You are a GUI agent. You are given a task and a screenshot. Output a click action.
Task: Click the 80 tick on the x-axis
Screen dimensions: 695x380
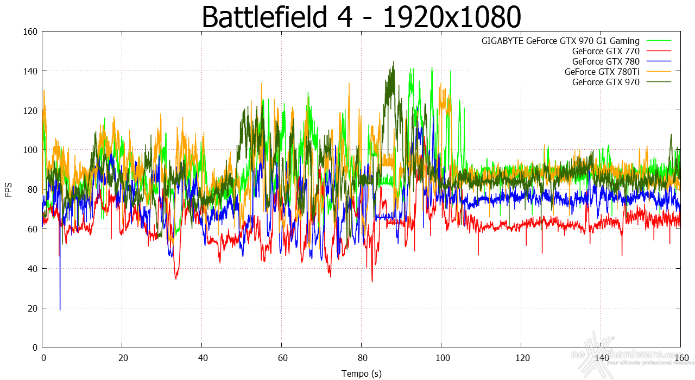[x=362, y=358]
